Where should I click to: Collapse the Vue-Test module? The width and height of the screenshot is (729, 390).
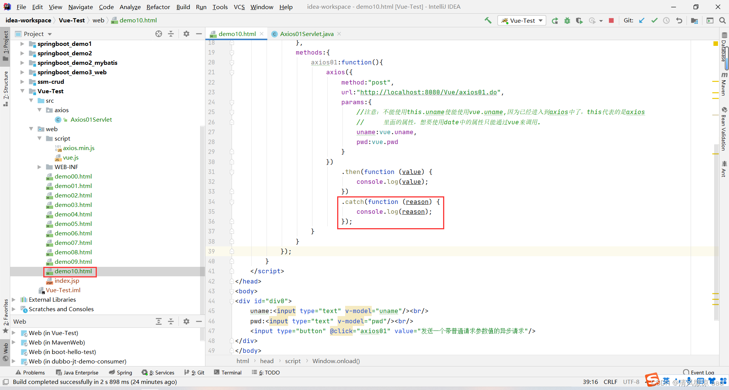pyautogui.click(x=22, y=91)
